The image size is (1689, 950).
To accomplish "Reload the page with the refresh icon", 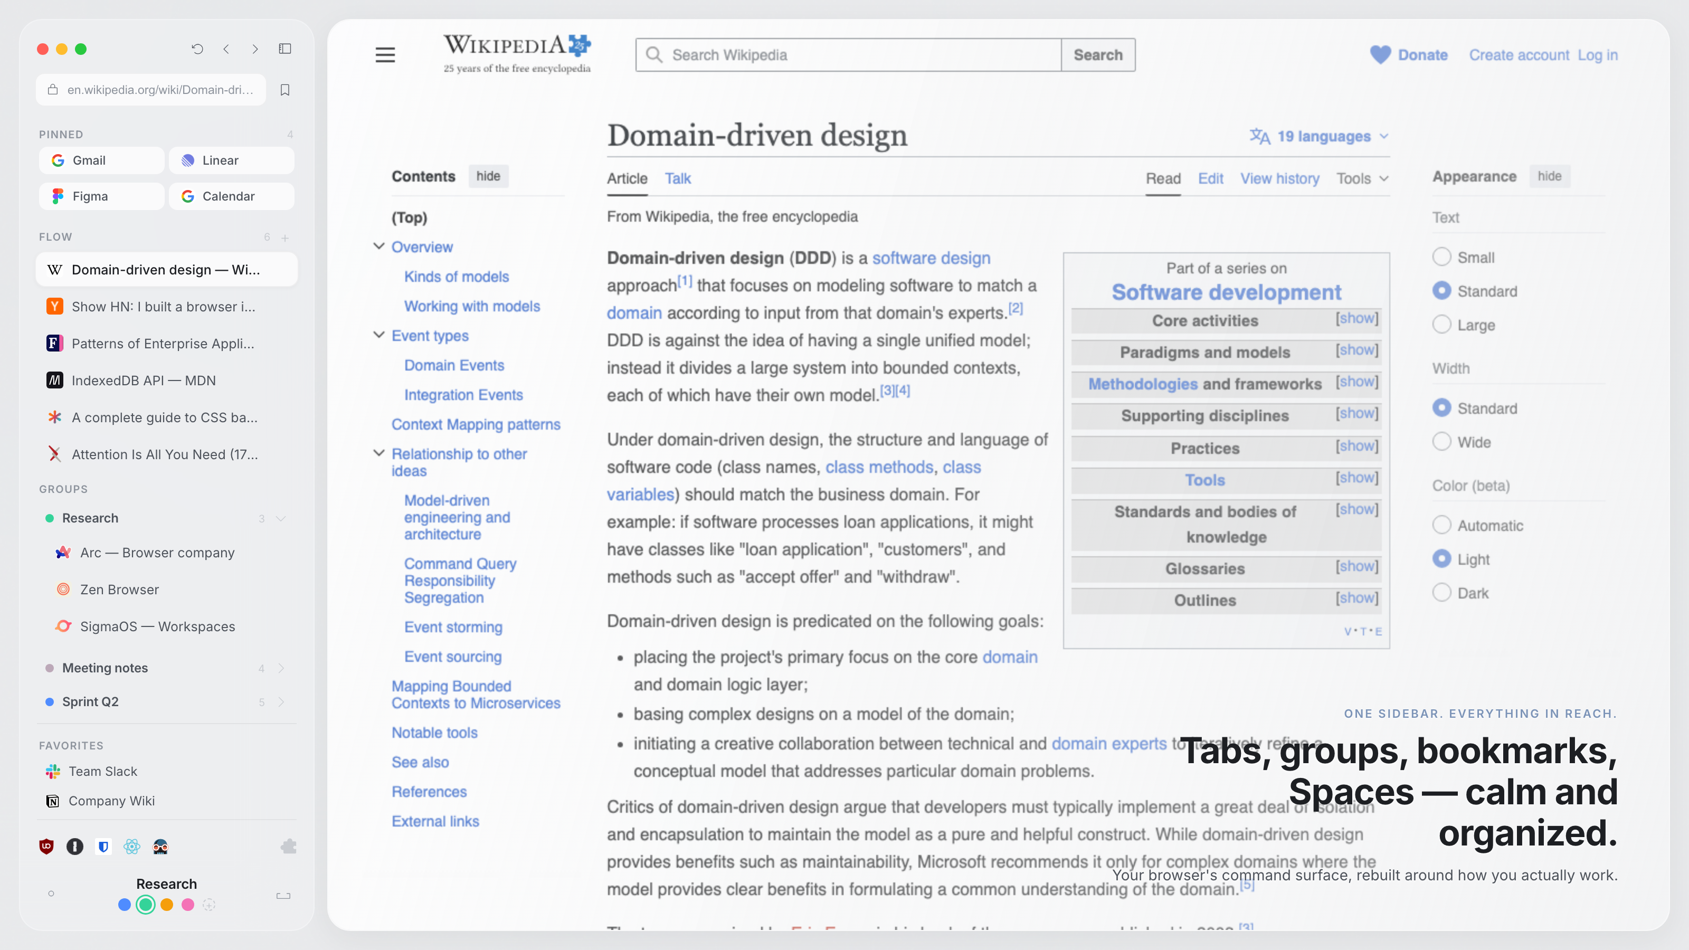I will [x=197, y=49].
